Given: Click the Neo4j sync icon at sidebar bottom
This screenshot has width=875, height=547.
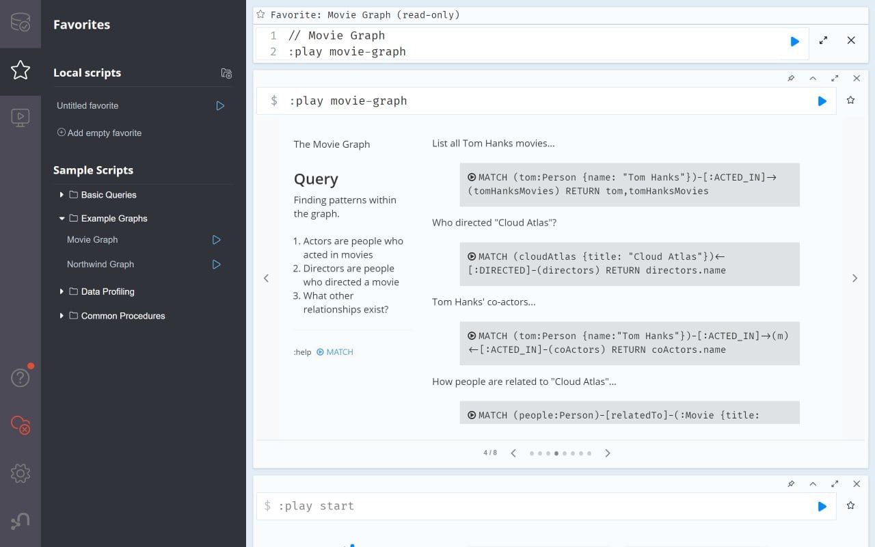Looking at the screenshot, I should click(21, 520).
